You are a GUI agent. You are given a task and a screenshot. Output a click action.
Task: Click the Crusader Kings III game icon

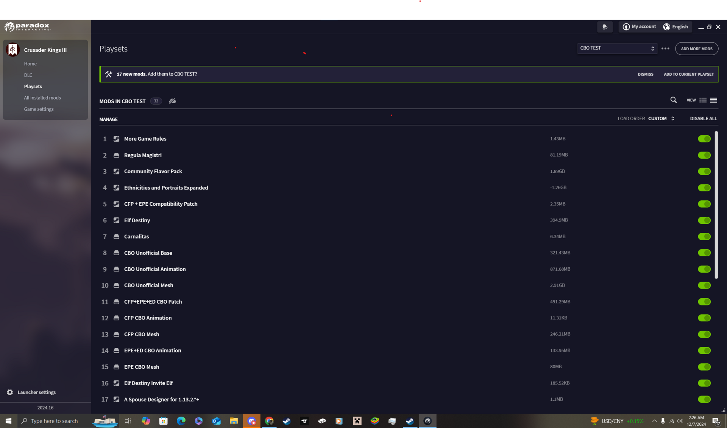(x=13, y=50)
